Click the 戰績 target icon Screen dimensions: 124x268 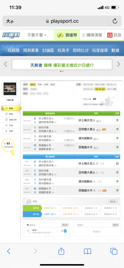(29, 202)
